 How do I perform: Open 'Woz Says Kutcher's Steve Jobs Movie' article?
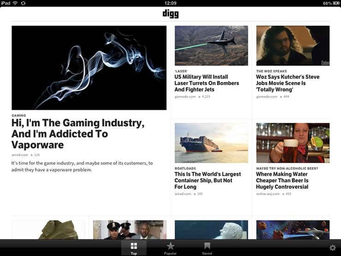pos(288,83)
